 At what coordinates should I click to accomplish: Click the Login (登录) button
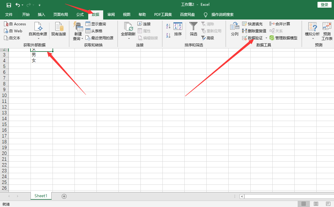point(325,5)
